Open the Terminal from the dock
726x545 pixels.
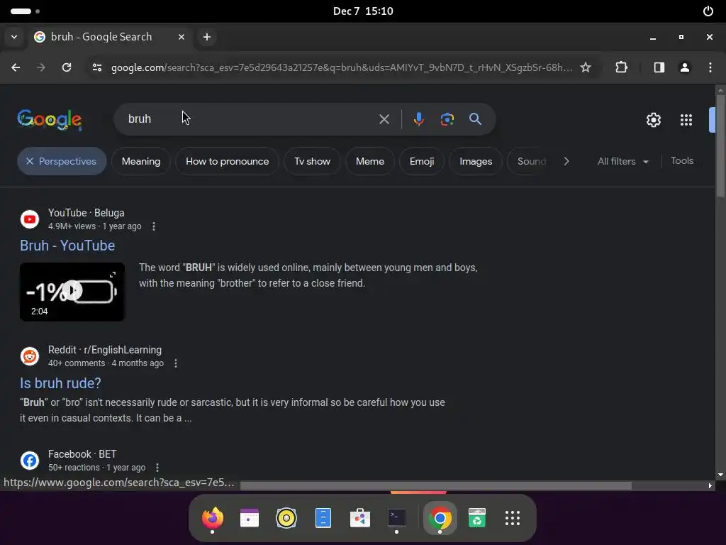(x=397, y=517)
